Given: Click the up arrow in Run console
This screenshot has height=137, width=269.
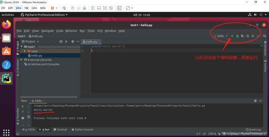Looking at the screenshot, I should click(29, 106).
